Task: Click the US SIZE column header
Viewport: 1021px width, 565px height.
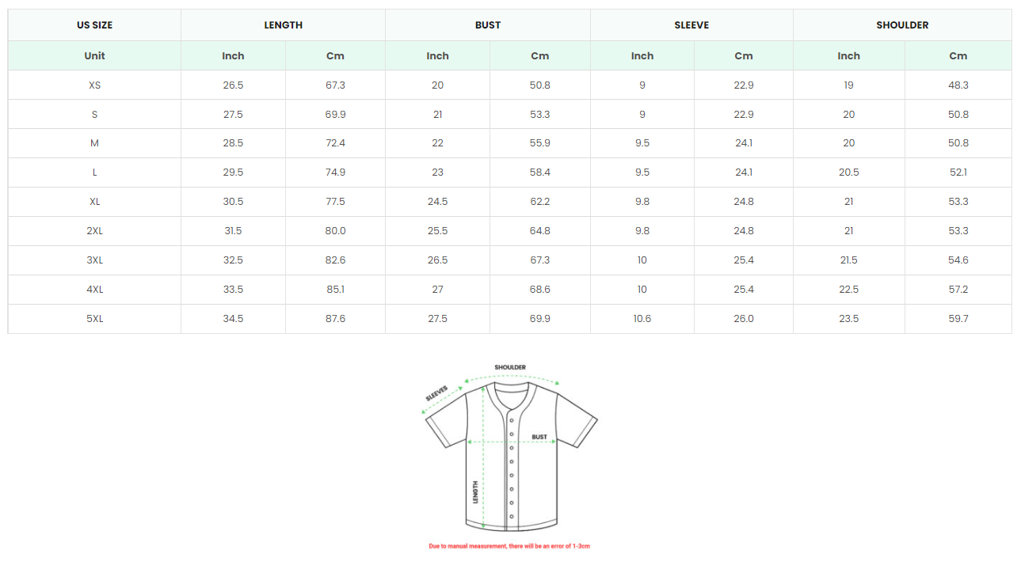Action: tap(94, 25)
